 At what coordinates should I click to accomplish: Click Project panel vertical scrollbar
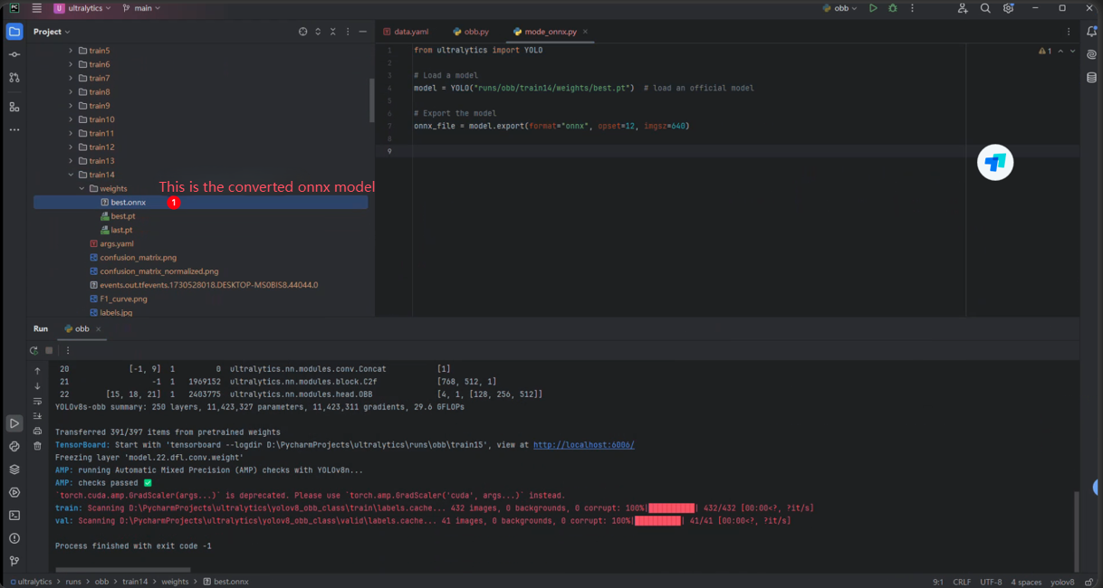click(371, 100)
